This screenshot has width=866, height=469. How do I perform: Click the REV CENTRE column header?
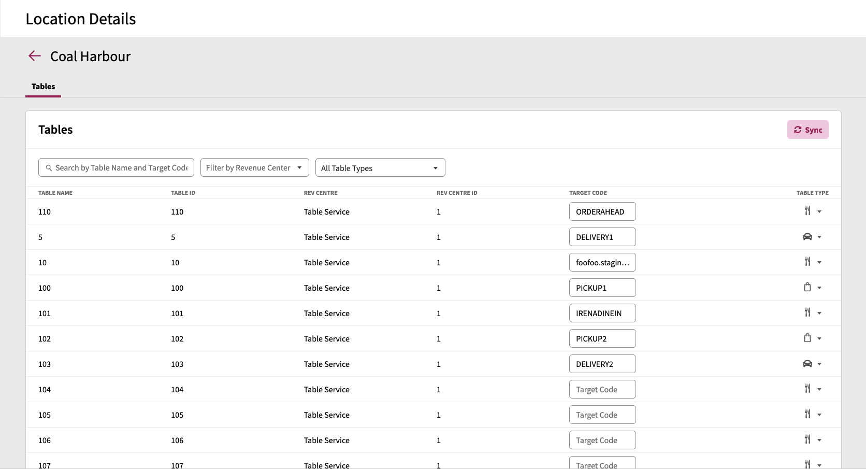pos(321,193)
